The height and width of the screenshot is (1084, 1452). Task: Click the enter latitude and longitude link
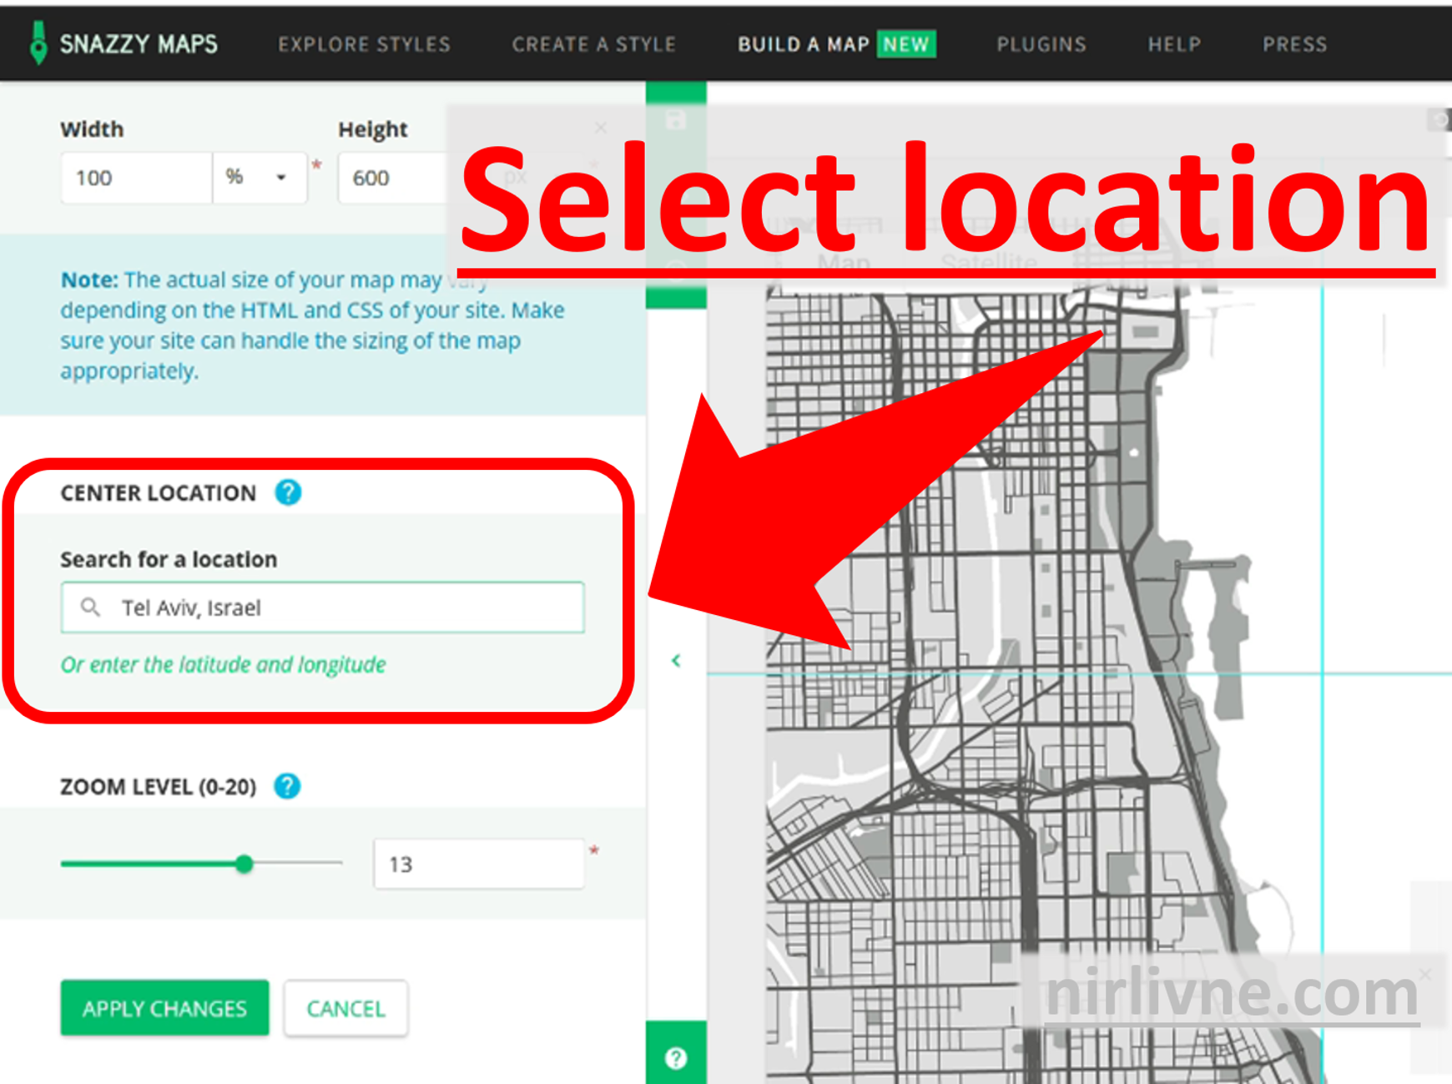click(222, 664)
